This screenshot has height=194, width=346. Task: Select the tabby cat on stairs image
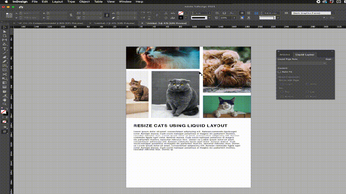click(x=137, y=94)
